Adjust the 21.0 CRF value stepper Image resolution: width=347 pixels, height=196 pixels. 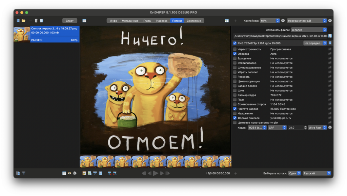click(x=305, y=128)
